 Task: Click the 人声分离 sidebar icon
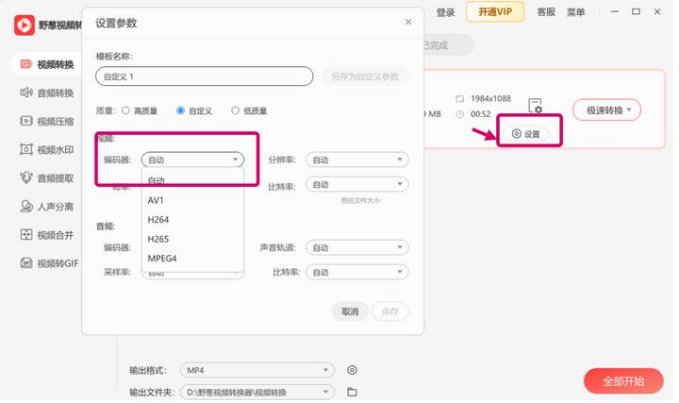pos(26,207)
